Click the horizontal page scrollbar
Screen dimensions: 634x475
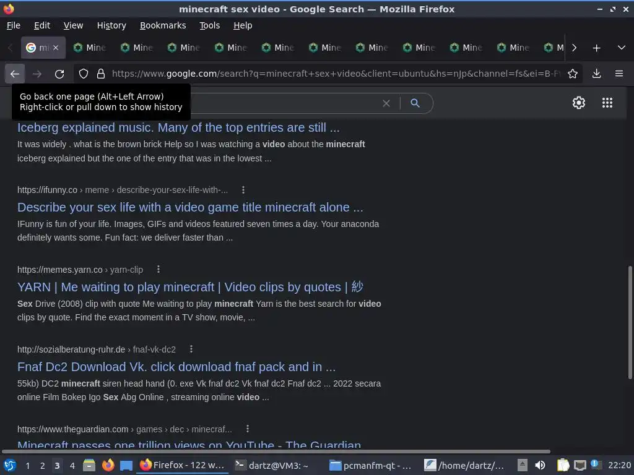point(276,451)
